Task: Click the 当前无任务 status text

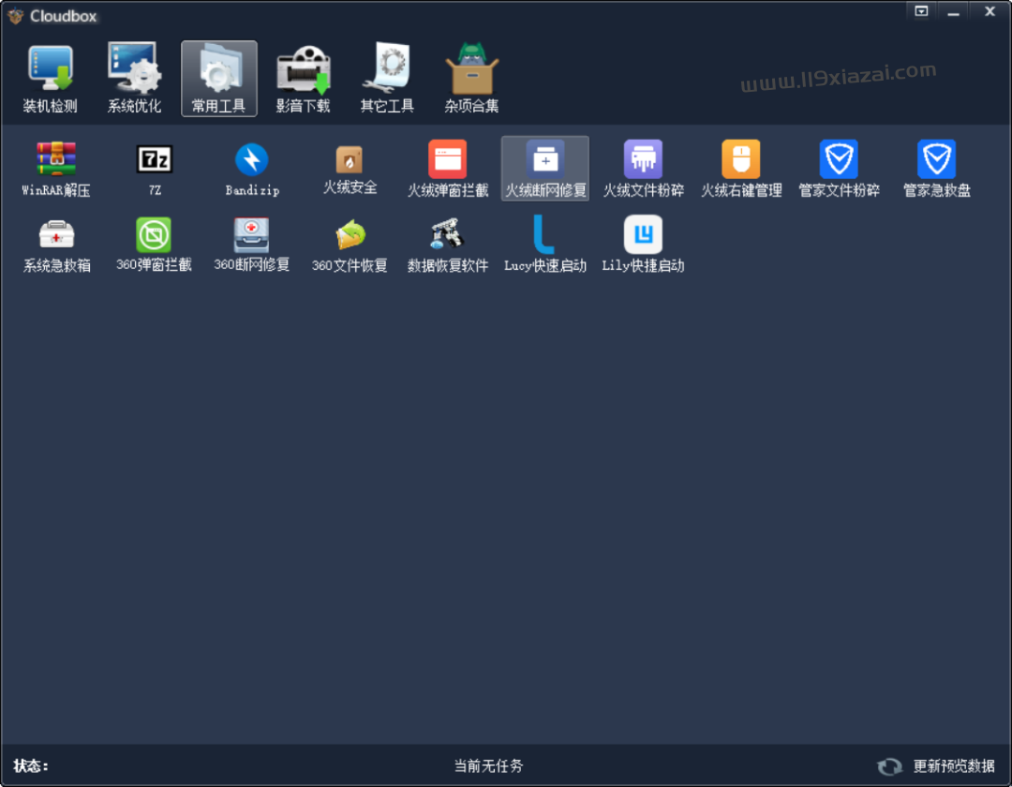Action: pos(488,765)
